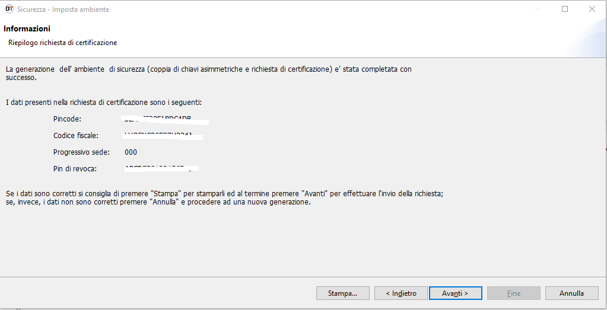Cancel the wizard with Annulla
607x310 pixels.
point(572,293)
